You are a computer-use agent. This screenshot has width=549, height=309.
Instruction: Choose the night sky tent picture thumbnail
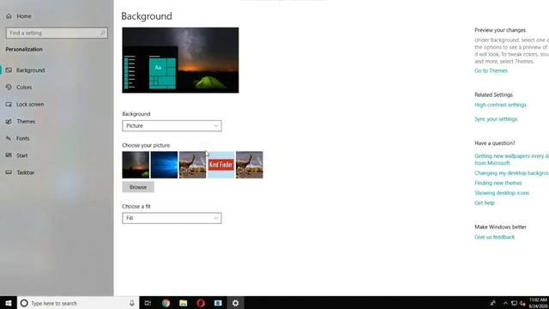click(x=136, y=165)
